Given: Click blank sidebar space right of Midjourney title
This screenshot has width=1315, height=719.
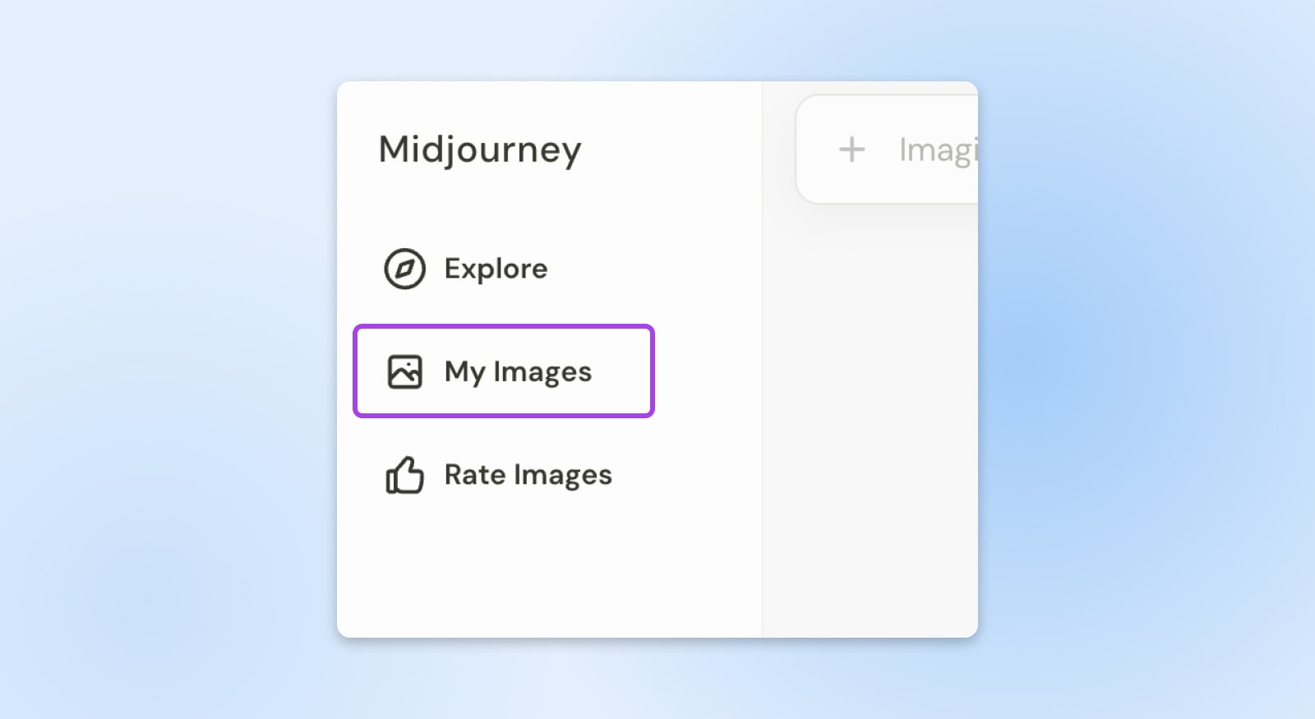Looking at the screenshot, I should click(x=674, y=150).
